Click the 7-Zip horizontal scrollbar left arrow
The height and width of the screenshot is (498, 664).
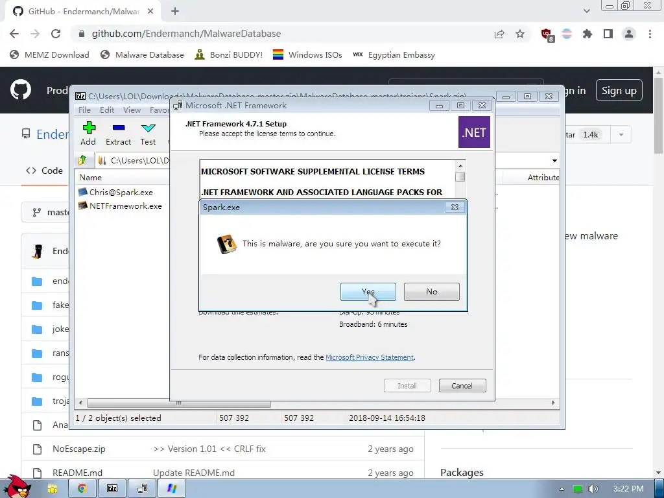(x=80, y=403)
